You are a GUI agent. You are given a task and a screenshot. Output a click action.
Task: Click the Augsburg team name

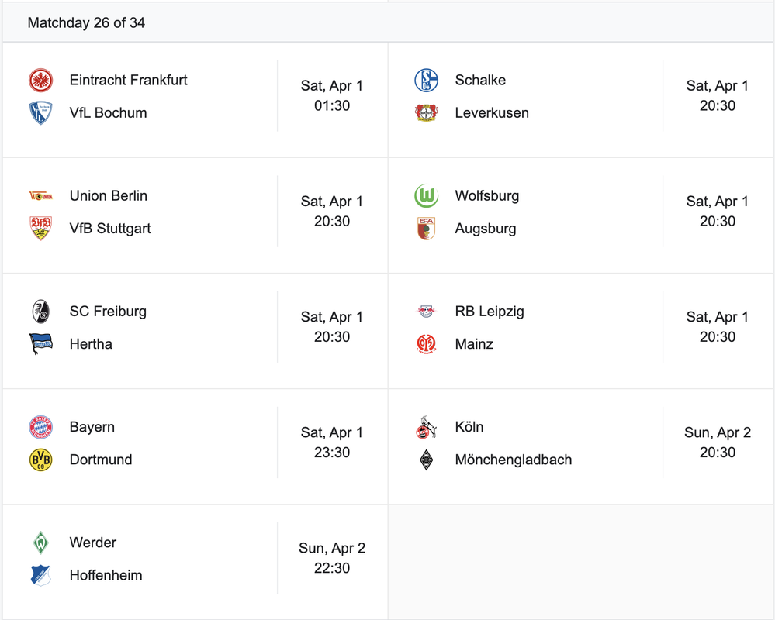(486, 229)
